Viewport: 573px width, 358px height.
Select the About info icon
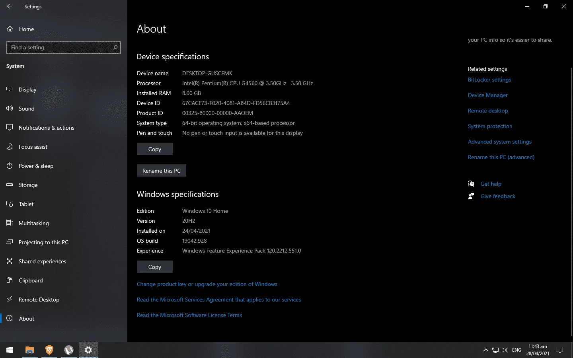[10, 319]
